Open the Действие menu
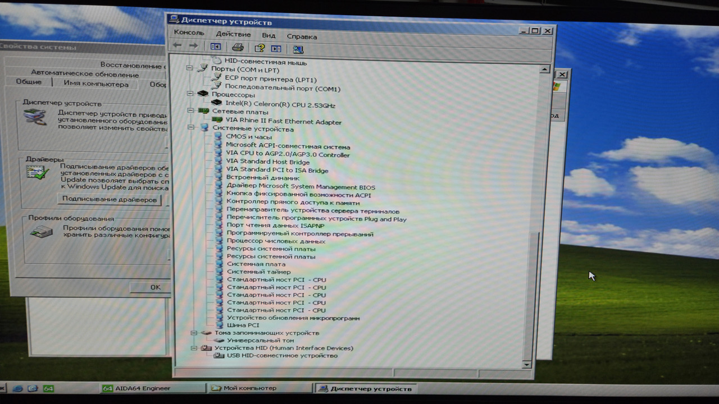 233,34
